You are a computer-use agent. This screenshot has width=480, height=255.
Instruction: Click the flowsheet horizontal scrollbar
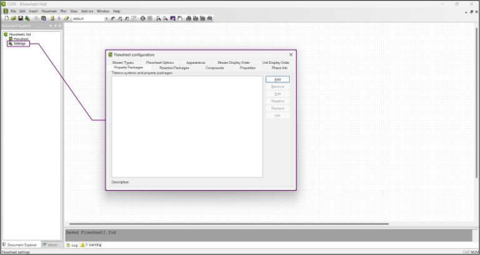point(229,224)
